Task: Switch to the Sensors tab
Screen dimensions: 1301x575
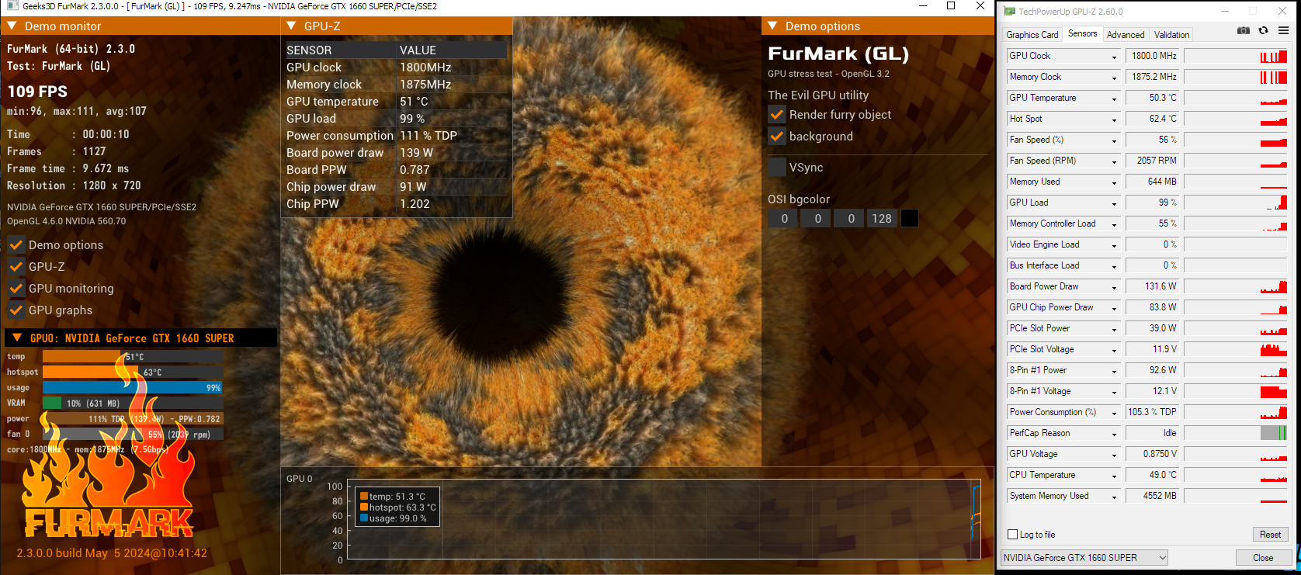Action: (x=1082, y=33)
